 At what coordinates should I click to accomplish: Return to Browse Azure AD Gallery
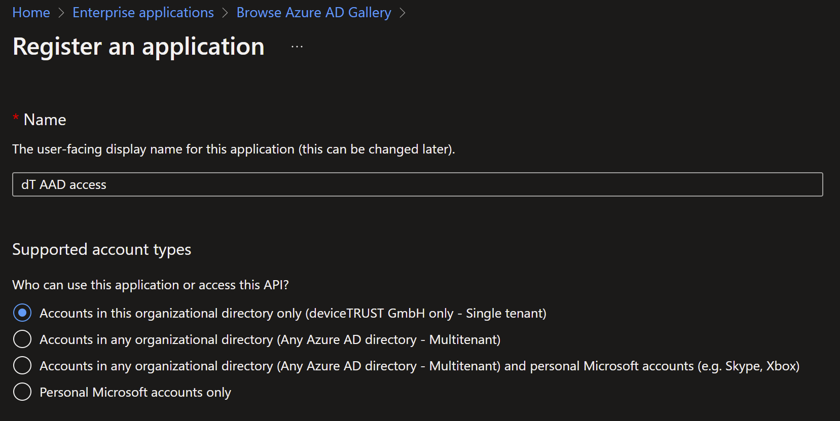tap(313, 13)
